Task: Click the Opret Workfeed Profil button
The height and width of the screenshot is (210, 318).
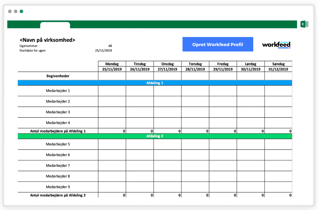Action: point(218,44)
